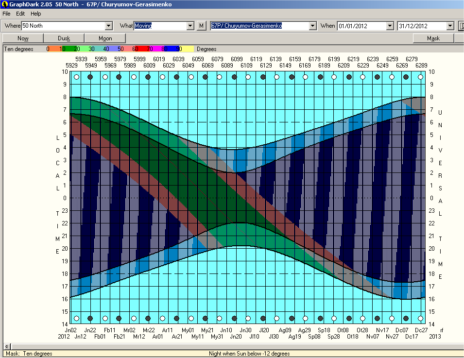Click the GraphDark icon in the title bar
The height and width of the screenshot is (358, 464).
4,4
